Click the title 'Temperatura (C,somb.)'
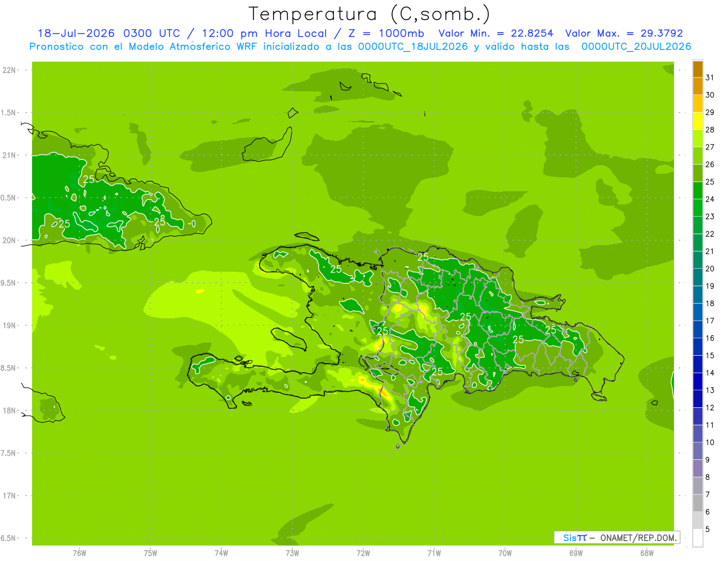726x561 pixels. [370, 15]
